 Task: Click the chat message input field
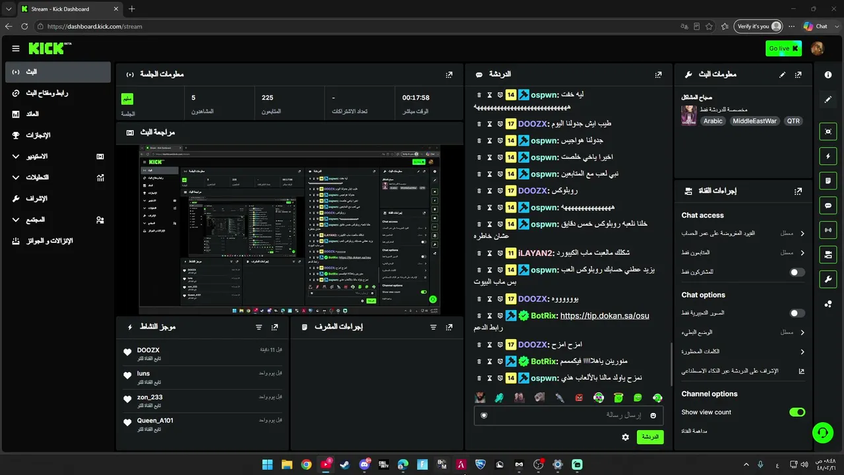[568, 415]
